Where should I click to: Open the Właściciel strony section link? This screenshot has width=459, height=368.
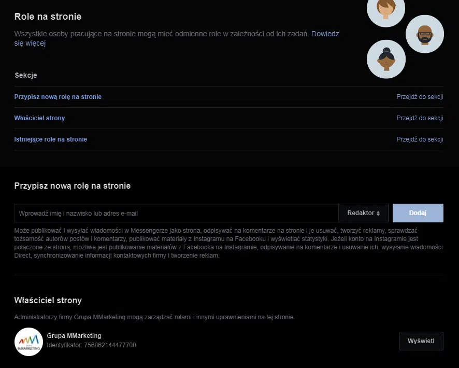39,118
